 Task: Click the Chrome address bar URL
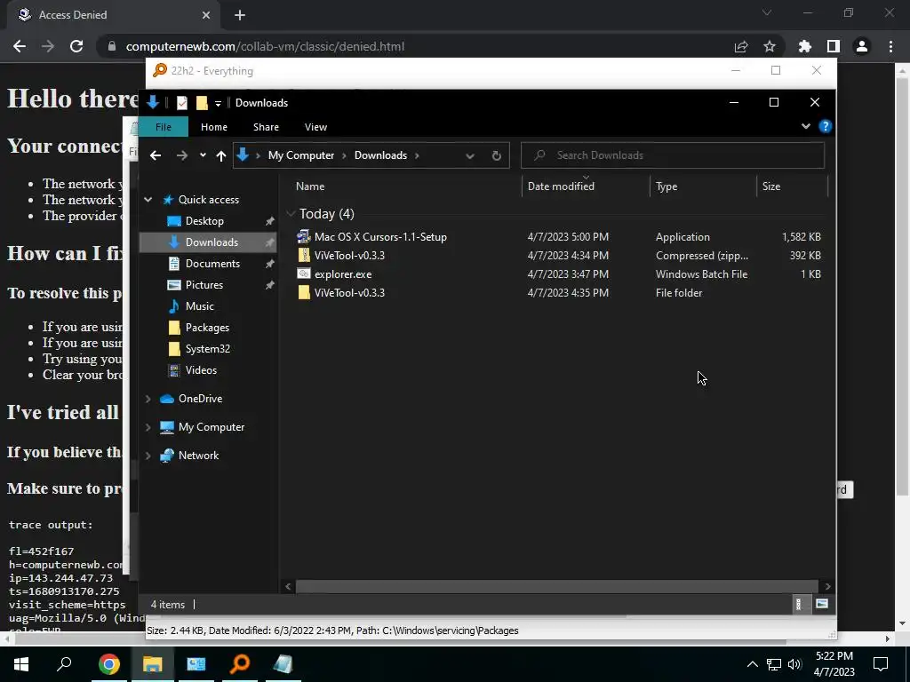click(265, 46)
